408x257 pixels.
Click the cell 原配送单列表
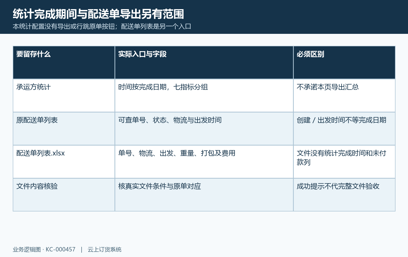coord(64,128)
